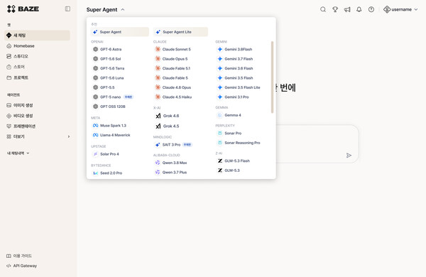Click the model list scrollbar
Screen dimensions: 426x277
coord(272,77)
